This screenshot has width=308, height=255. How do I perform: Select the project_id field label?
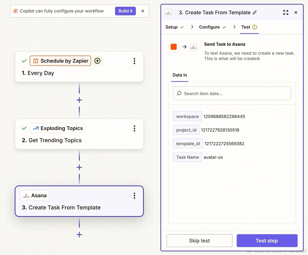pyautogui.click(x=186, y=130)
